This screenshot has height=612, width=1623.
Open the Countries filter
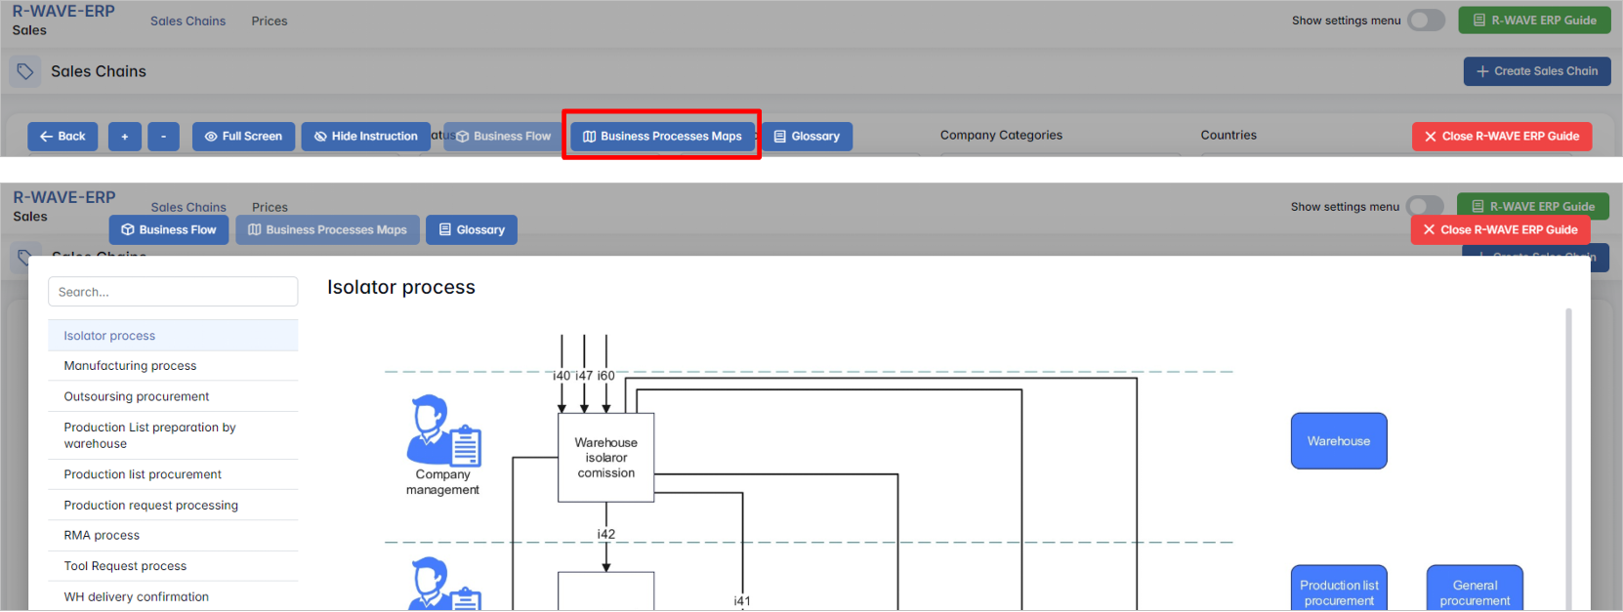click(1228, 136)
